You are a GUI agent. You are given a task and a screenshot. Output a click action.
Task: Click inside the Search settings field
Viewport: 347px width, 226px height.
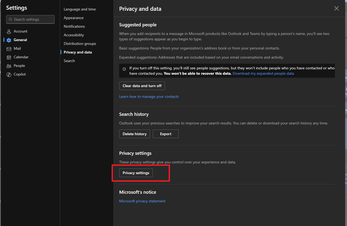tap(30, 19)
